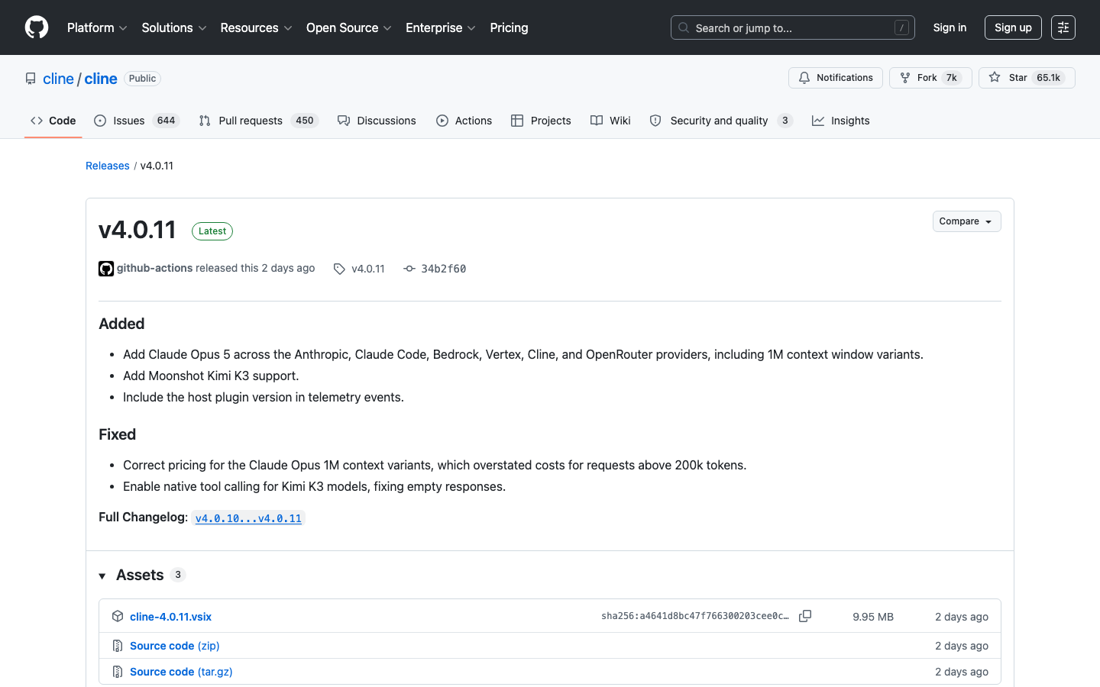
Task: Switch to the Code tab
Action: 53,121
